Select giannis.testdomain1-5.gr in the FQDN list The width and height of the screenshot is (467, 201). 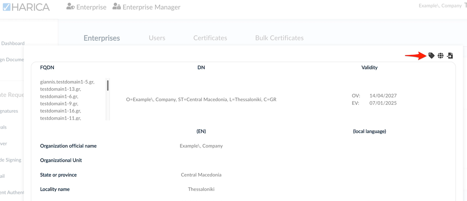pyautogui.click(x=67, y=82)
